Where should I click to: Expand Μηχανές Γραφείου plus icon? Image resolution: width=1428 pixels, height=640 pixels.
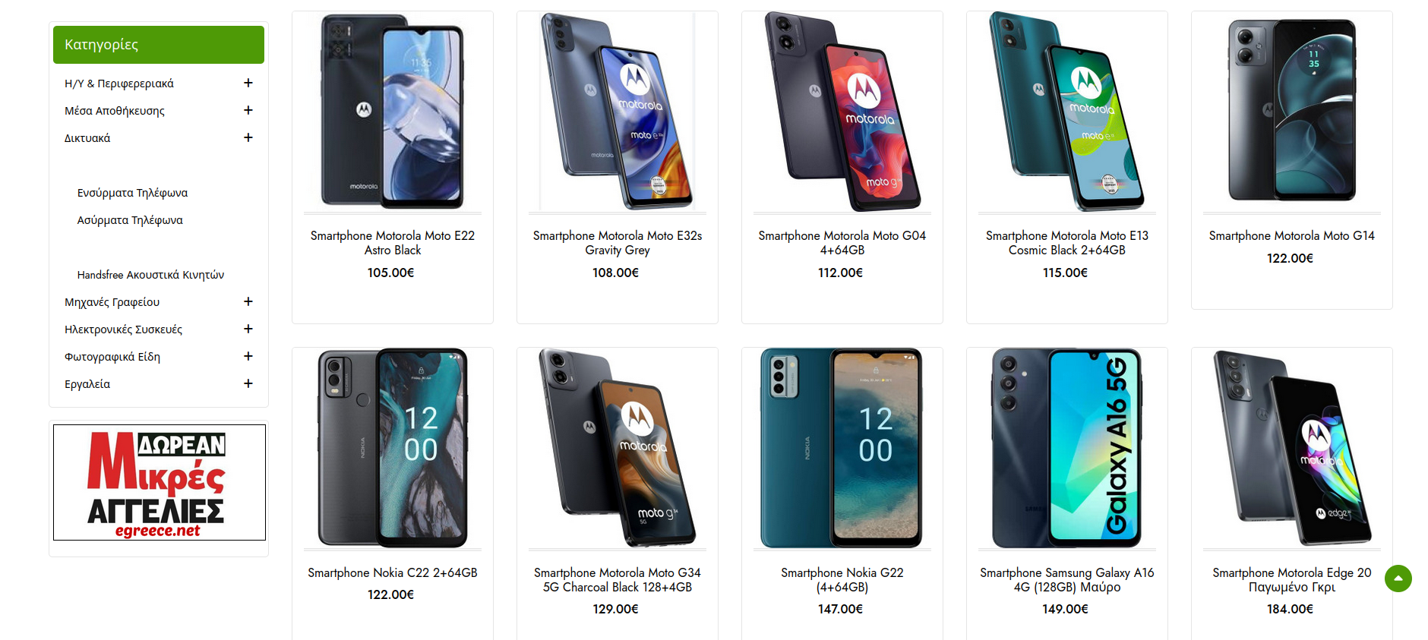[248, 301]
